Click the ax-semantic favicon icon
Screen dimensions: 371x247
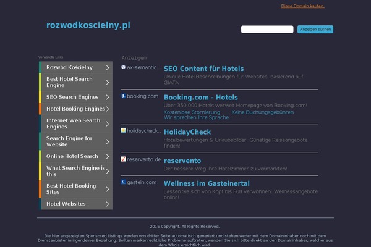coord(123,67)
